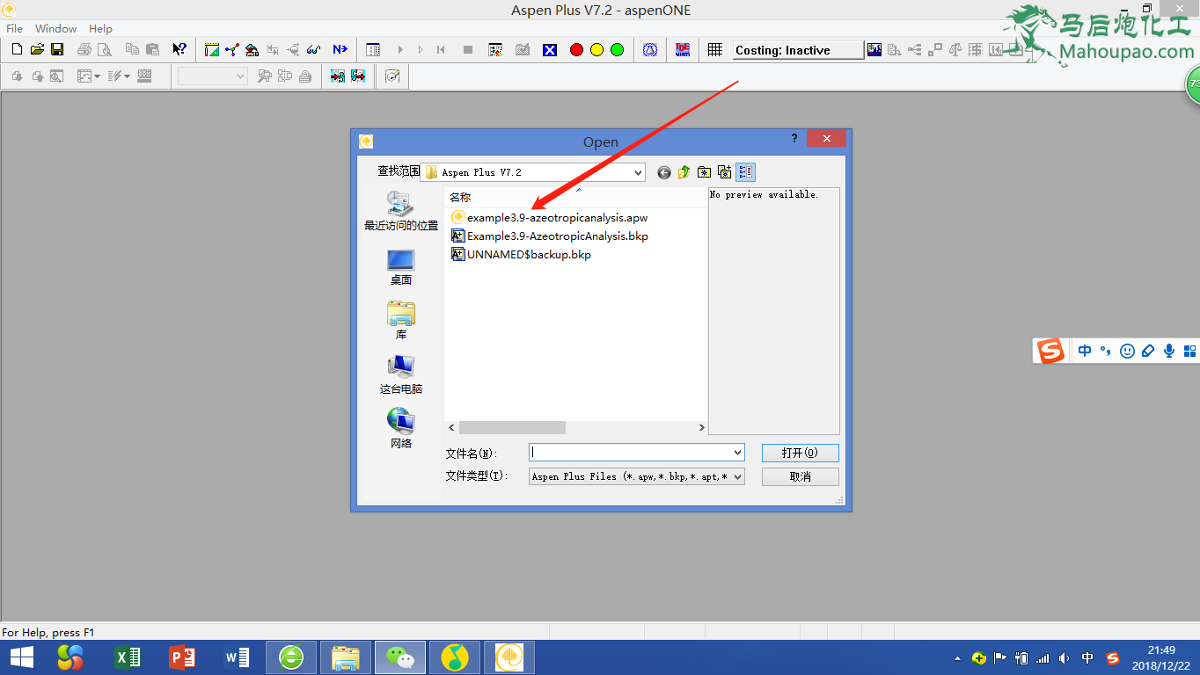Open the Aspen Plus taskbar icon

[x=509, y=657]
